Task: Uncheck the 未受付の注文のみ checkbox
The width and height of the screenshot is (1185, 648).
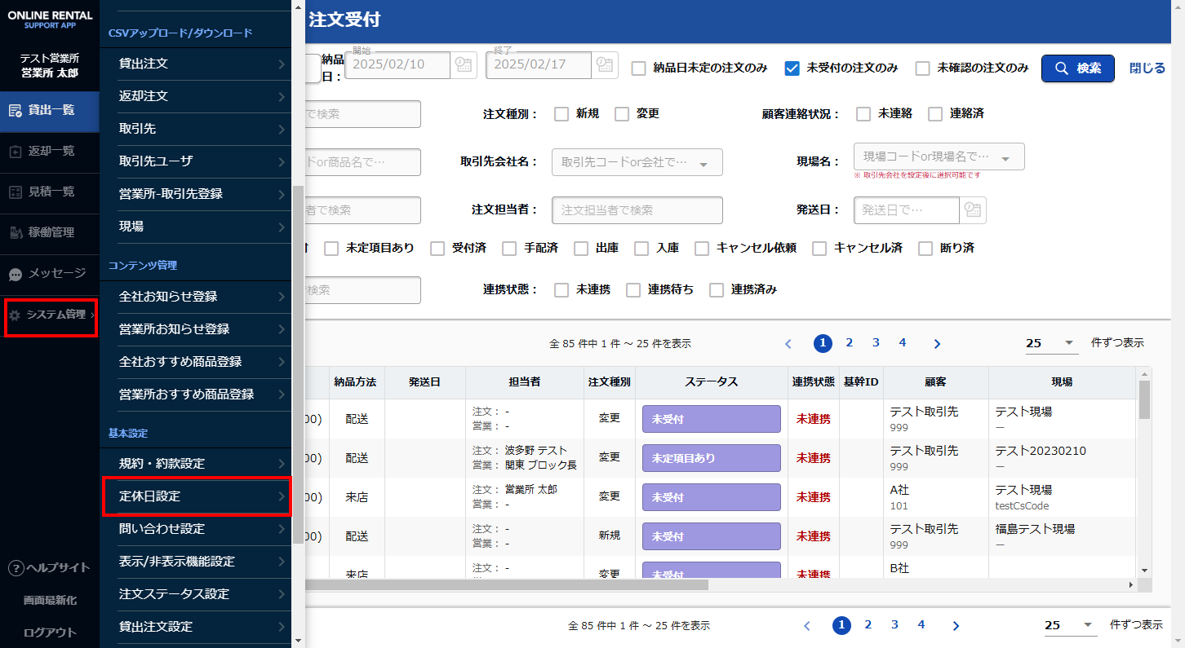Action: pyautogui.click(x=791, y=68)
